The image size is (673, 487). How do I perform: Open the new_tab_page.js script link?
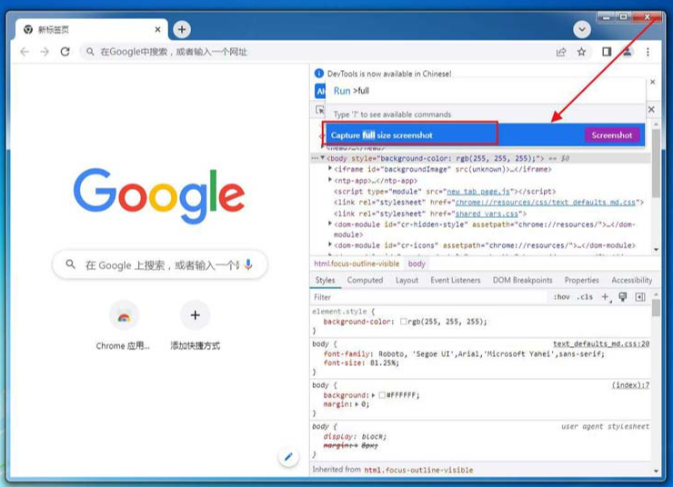(478, 192)
